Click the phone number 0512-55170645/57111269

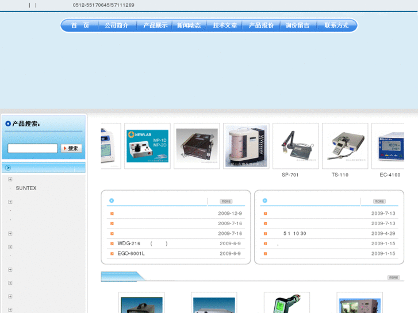click(x=103, y=5)
